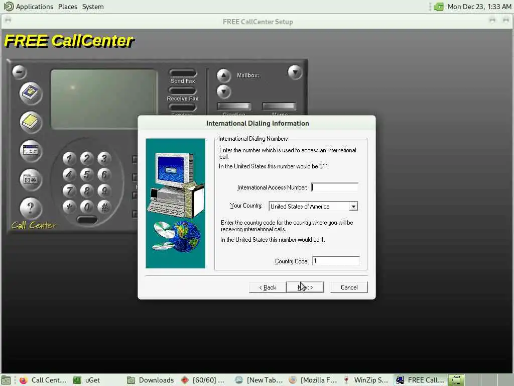Click the Memo bar button under Mailbox
The image size is (514, 386).
coord(279,107)
